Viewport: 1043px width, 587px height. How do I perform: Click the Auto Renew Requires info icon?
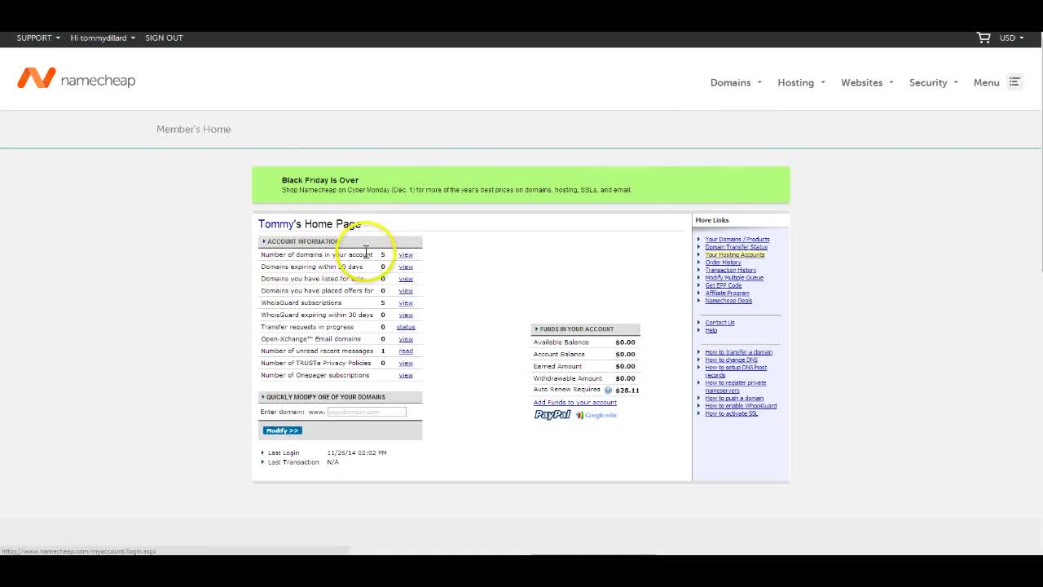click(608, 391)
